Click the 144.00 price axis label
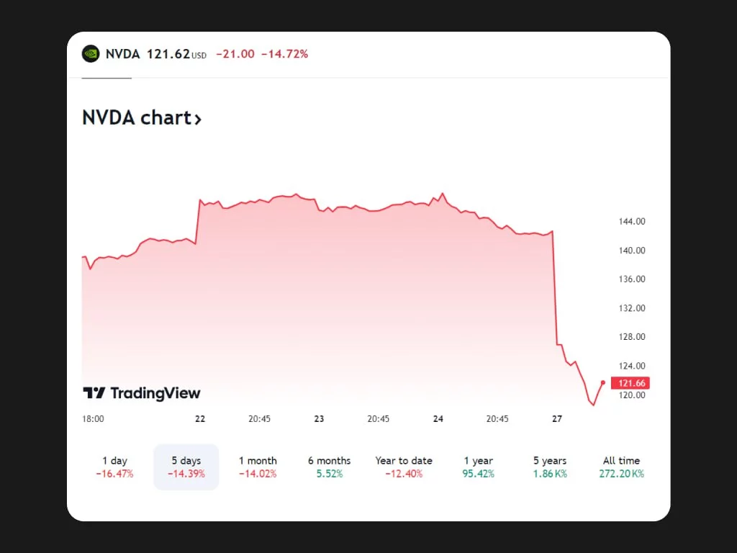Viewport: 737px width, 553px height. click(x=632, y=222)
